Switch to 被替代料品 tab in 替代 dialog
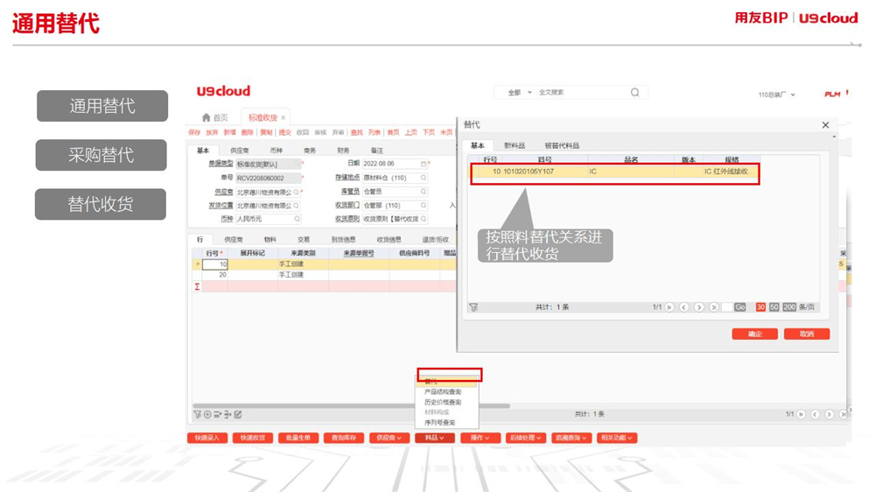This screenshot has height=492, width=875. 562,145
